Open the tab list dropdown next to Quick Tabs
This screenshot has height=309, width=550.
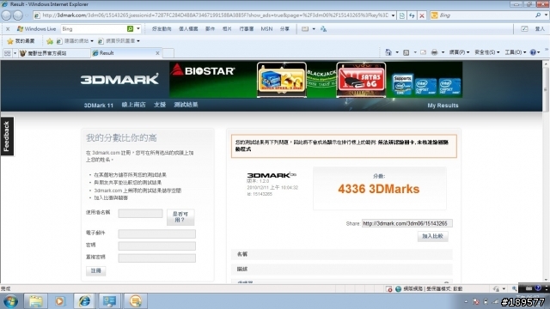(15, 53)
